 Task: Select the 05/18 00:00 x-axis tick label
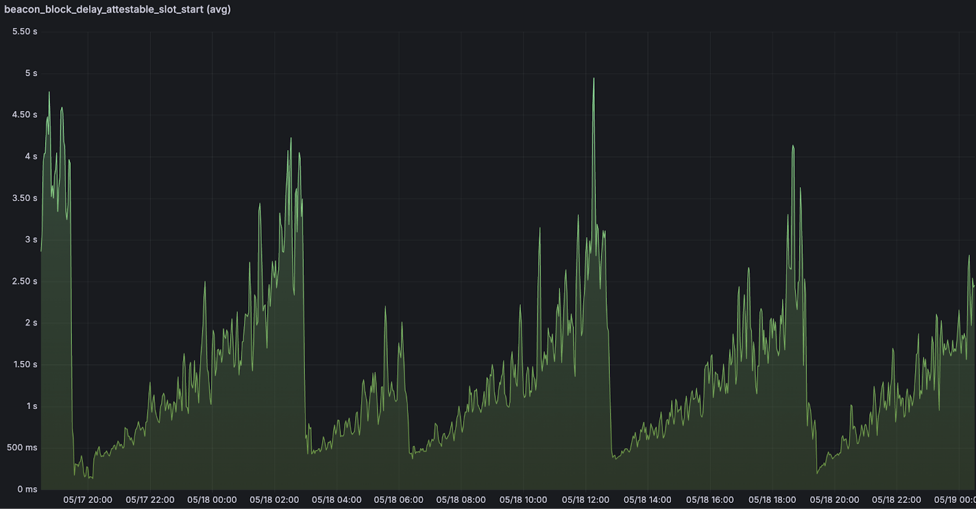point(212,500)
